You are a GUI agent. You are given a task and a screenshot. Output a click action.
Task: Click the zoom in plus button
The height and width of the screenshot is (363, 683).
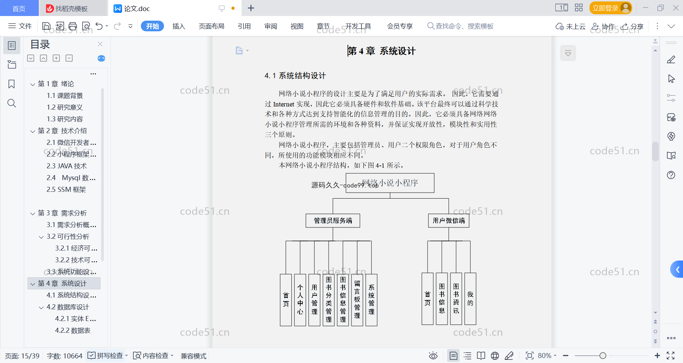tap(657, 356)
